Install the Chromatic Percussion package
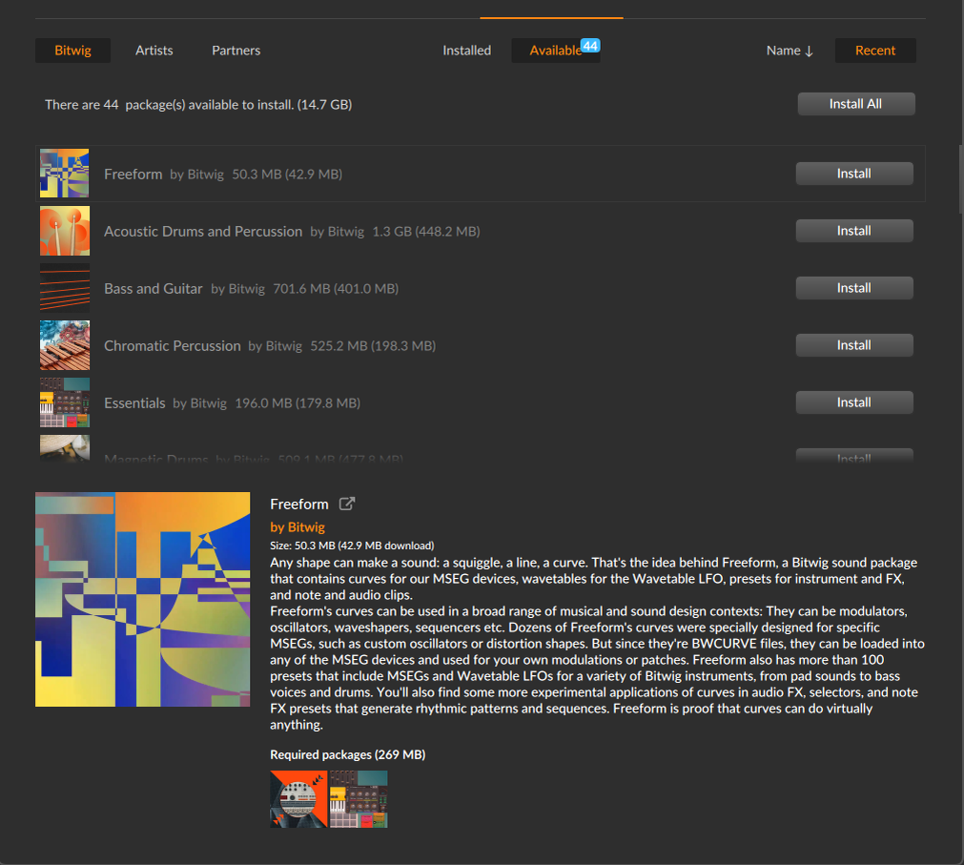 coord(854,345)
